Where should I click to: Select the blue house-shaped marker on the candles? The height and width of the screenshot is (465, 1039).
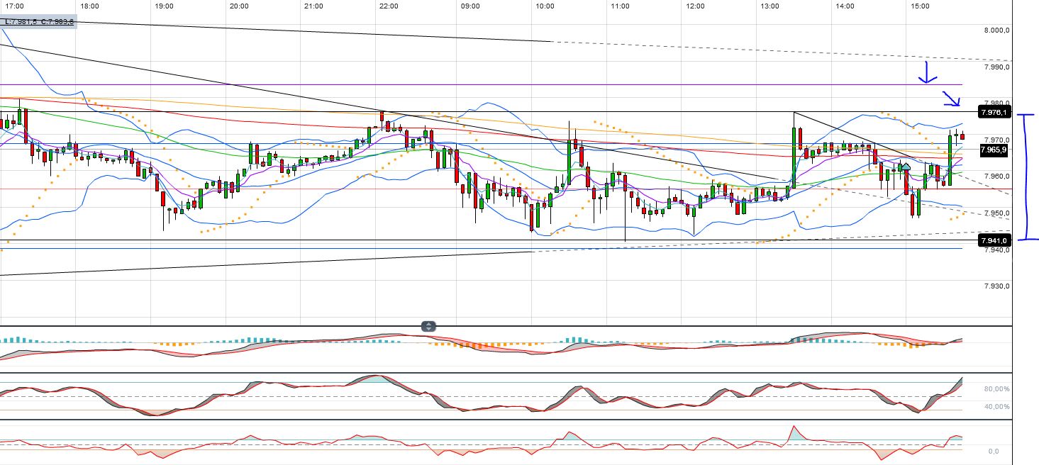(906, 167)
